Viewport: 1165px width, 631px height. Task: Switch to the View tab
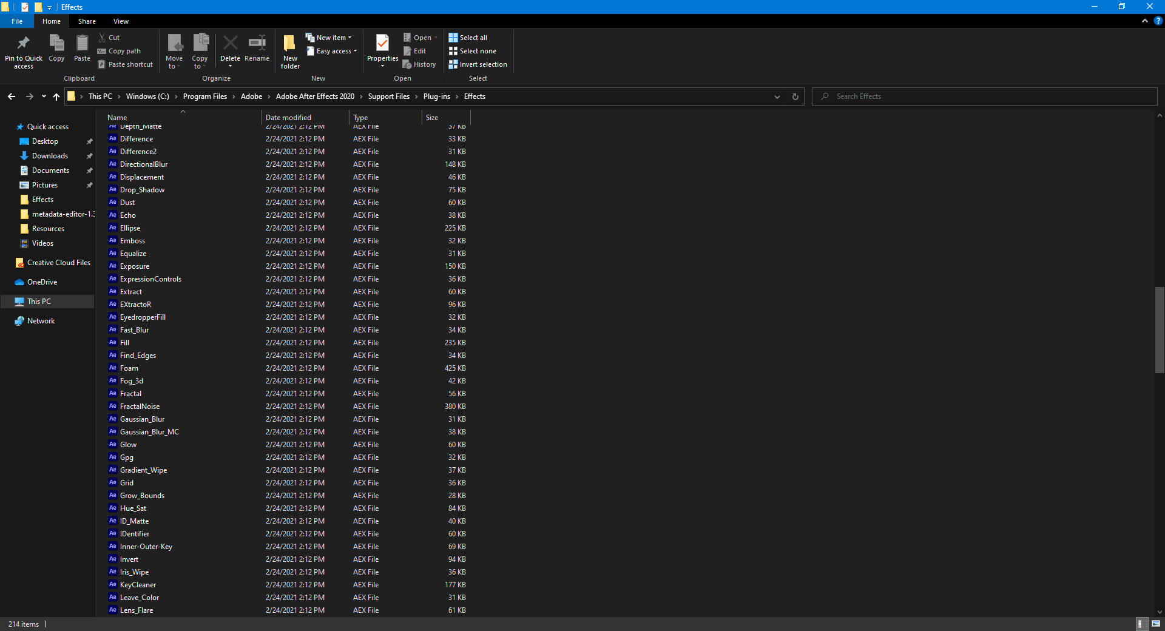120,21
